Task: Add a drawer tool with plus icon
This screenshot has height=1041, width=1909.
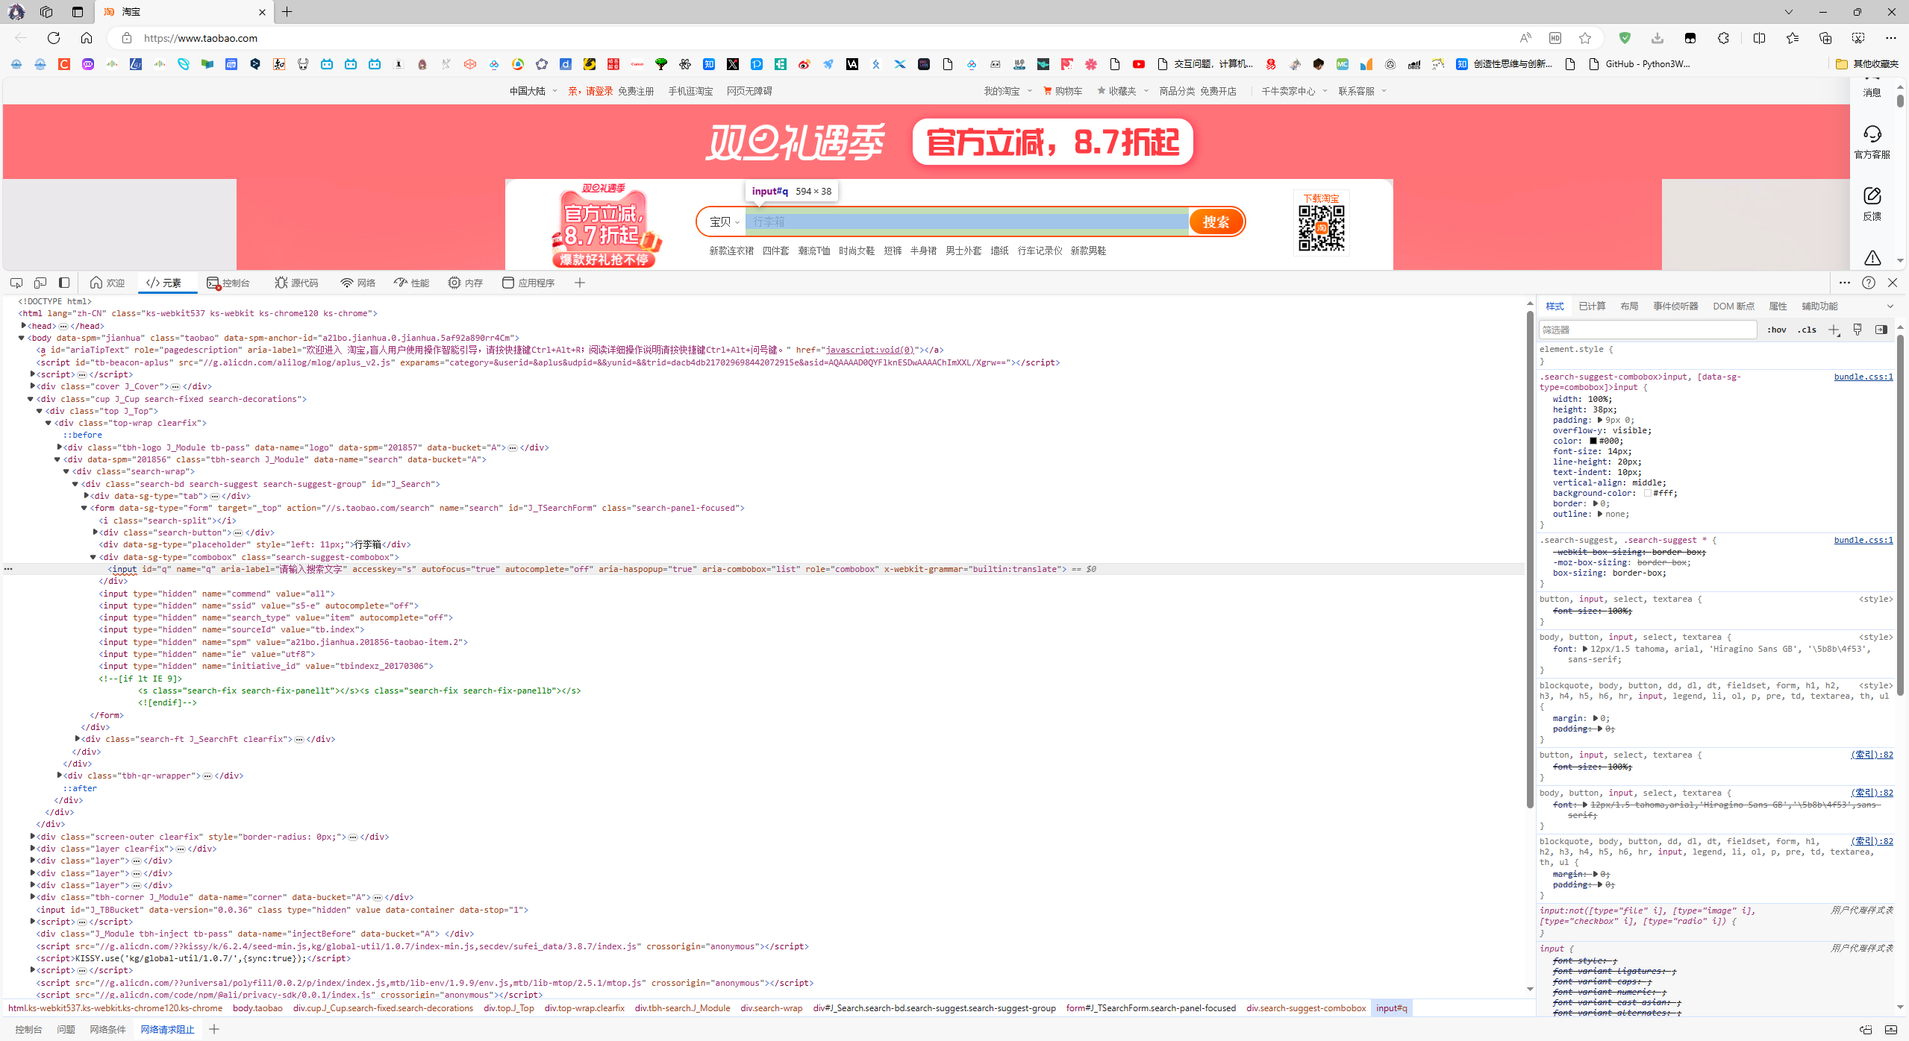Action: [x=214, y=1030]
